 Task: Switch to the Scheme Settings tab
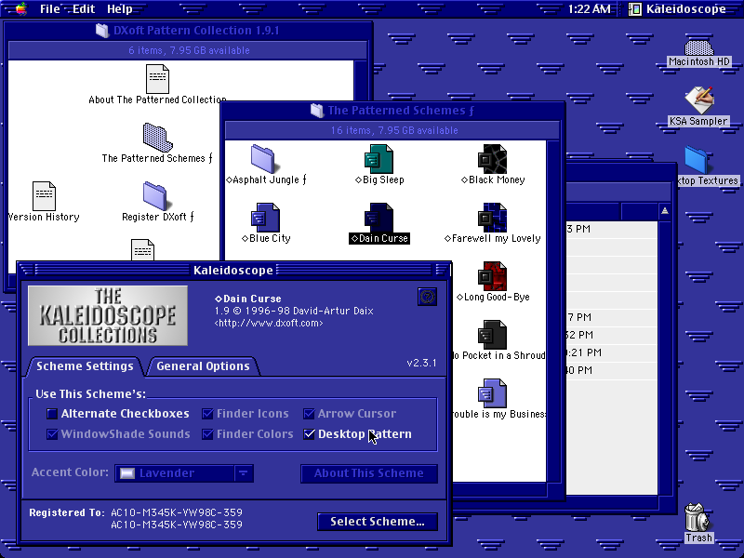[85, 366]
